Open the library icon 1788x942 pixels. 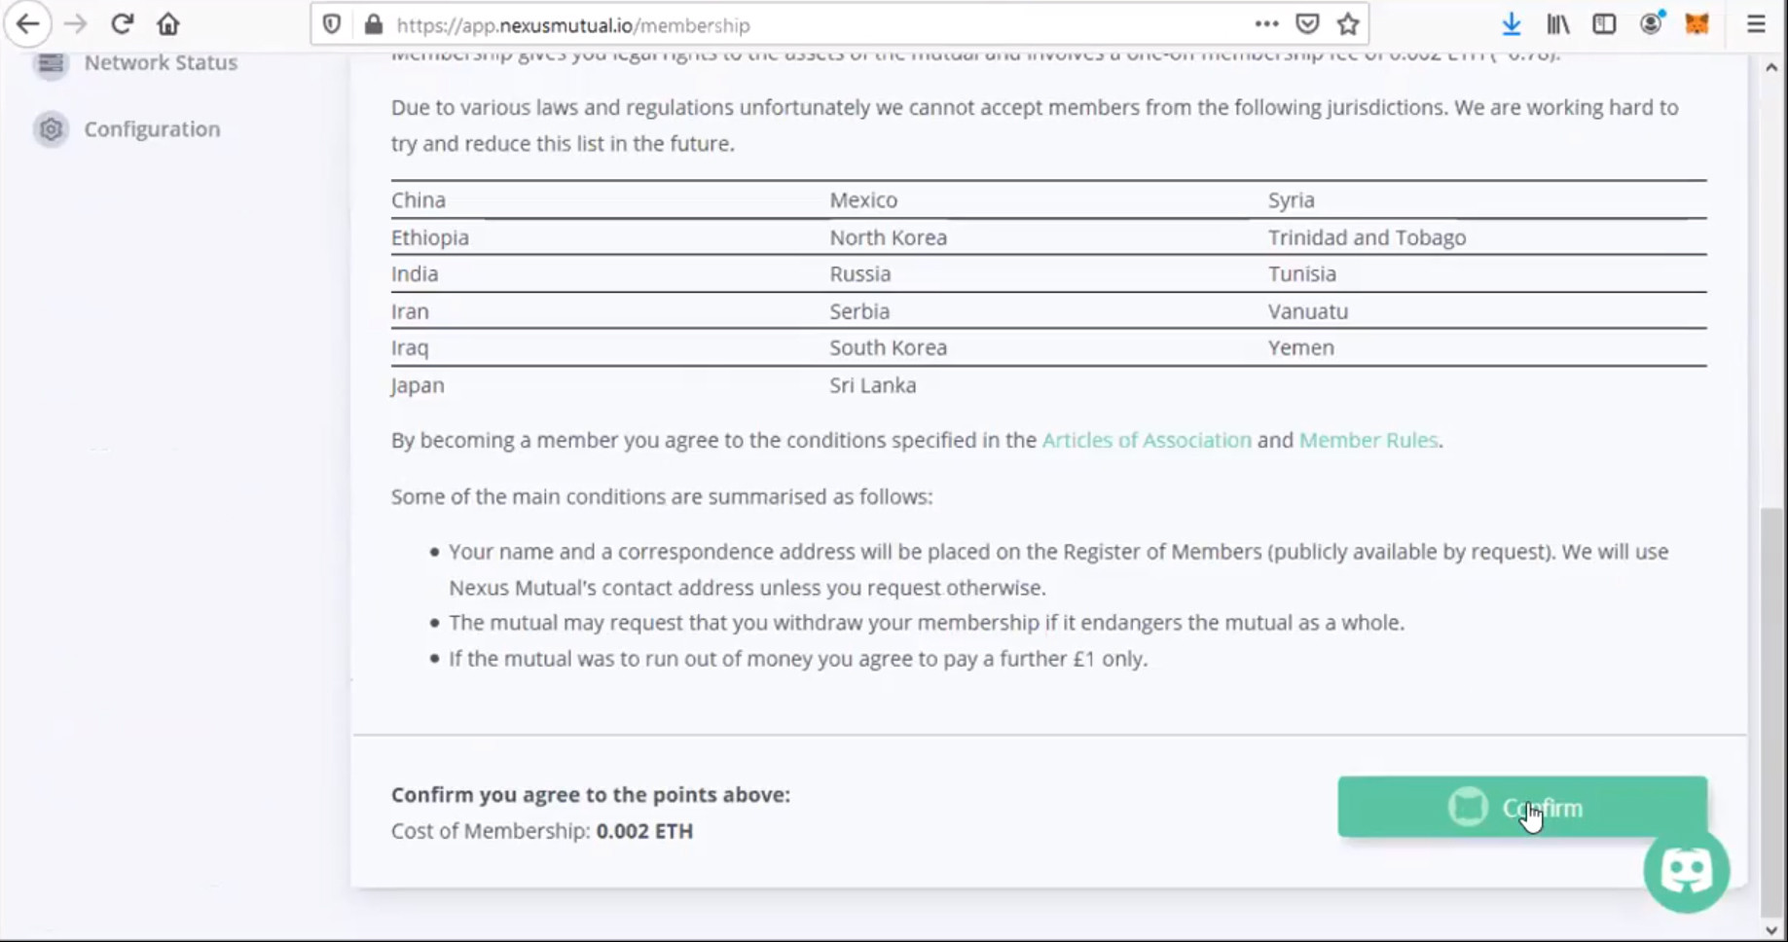coord(1558,24)
